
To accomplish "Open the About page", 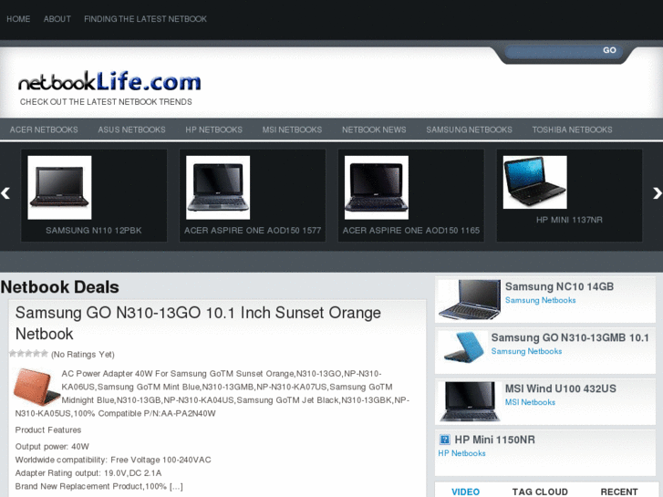I will [x=57, y=19].
